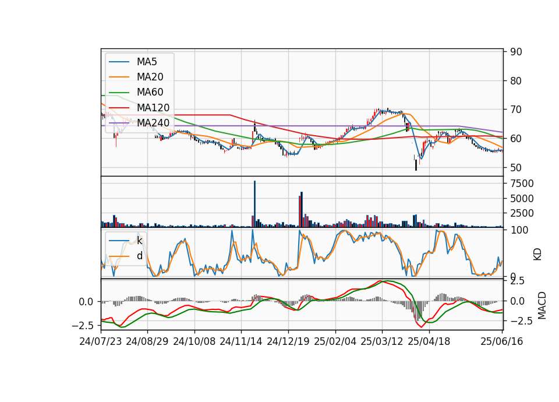The width and height of the screenshot is (559, 402).
Task: Click the price axis value 60
Action: point(516,139)
